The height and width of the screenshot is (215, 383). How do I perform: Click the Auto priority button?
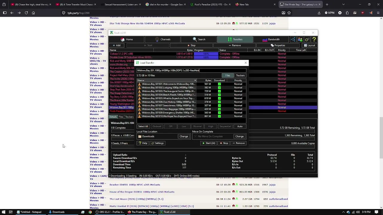click(240, 126)
